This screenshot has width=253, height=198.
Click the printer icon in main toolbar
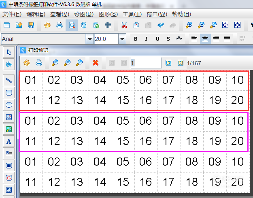(x=60, y=25)
